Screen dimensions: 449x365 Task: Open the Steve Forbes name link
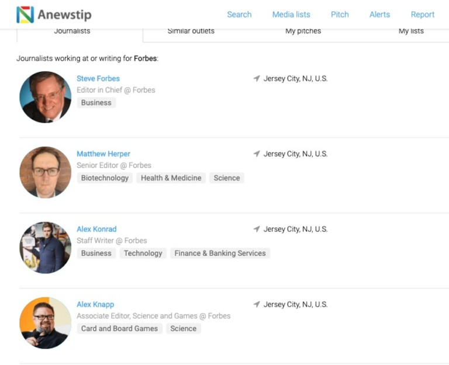pos(98,78)
